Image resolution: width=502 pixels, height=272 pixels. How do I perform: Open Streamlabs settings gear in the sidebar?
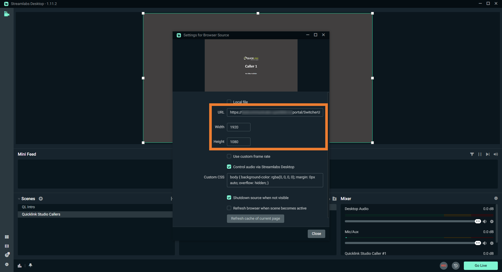[7, 264]
